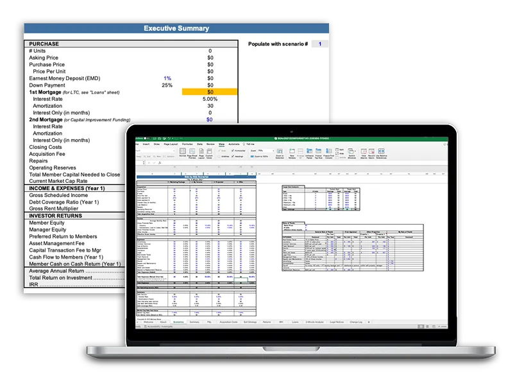Viewport: 517px width, 385px height.
Task: Switch to the Legal Notices sheet tab
Action: [337, 322]
